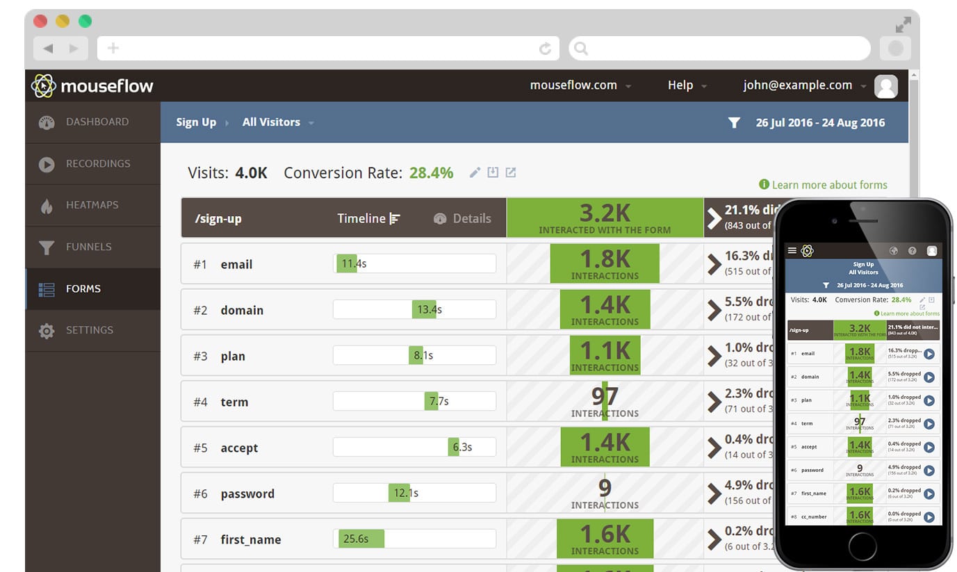Click the #4 term field name
957x572 pixels.
(234, 402)
